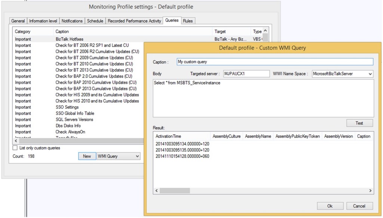The height and width of the screenshot is (218, 383).
Task: Click the AssemblyName column header
Action: (x=258, y=136)
